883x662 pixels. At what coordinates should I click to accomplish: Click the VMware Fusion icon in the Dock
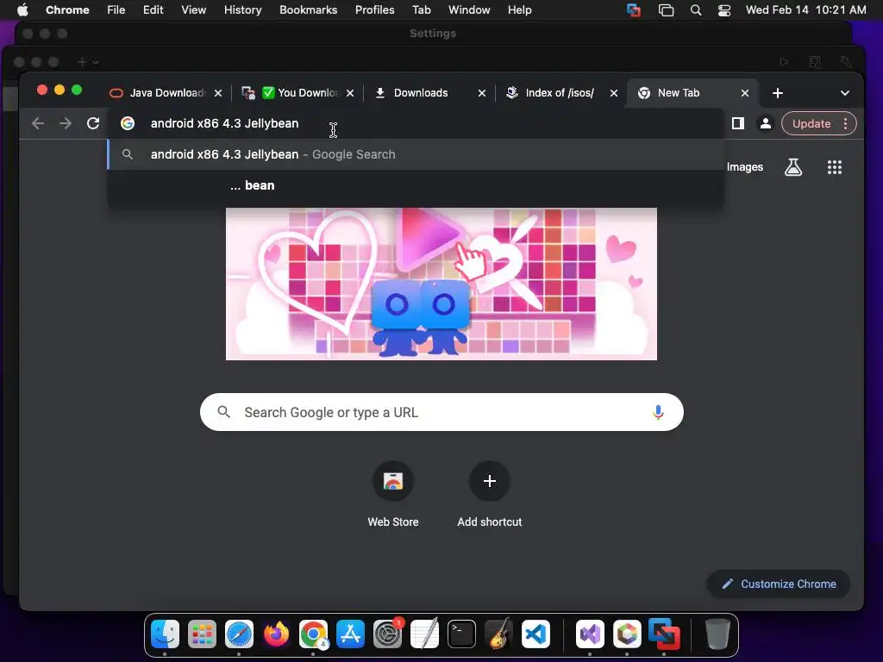[664, 634]
